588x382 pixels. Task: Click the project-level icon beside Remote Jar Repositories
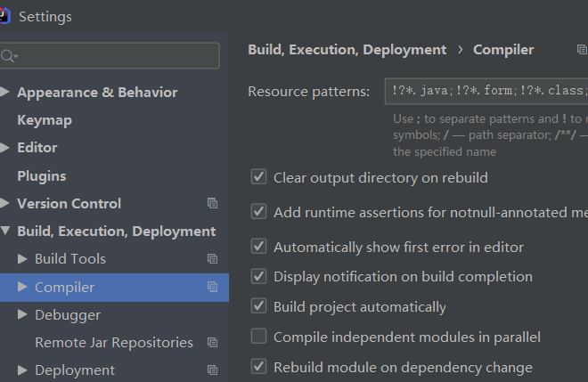click(212, 343)
